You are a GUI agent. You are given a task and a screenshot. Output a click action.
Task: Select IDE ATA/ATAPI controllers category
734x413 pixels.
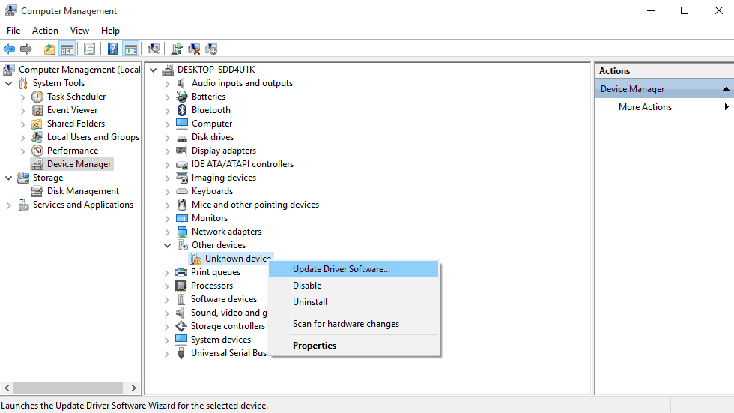(243, 164)
